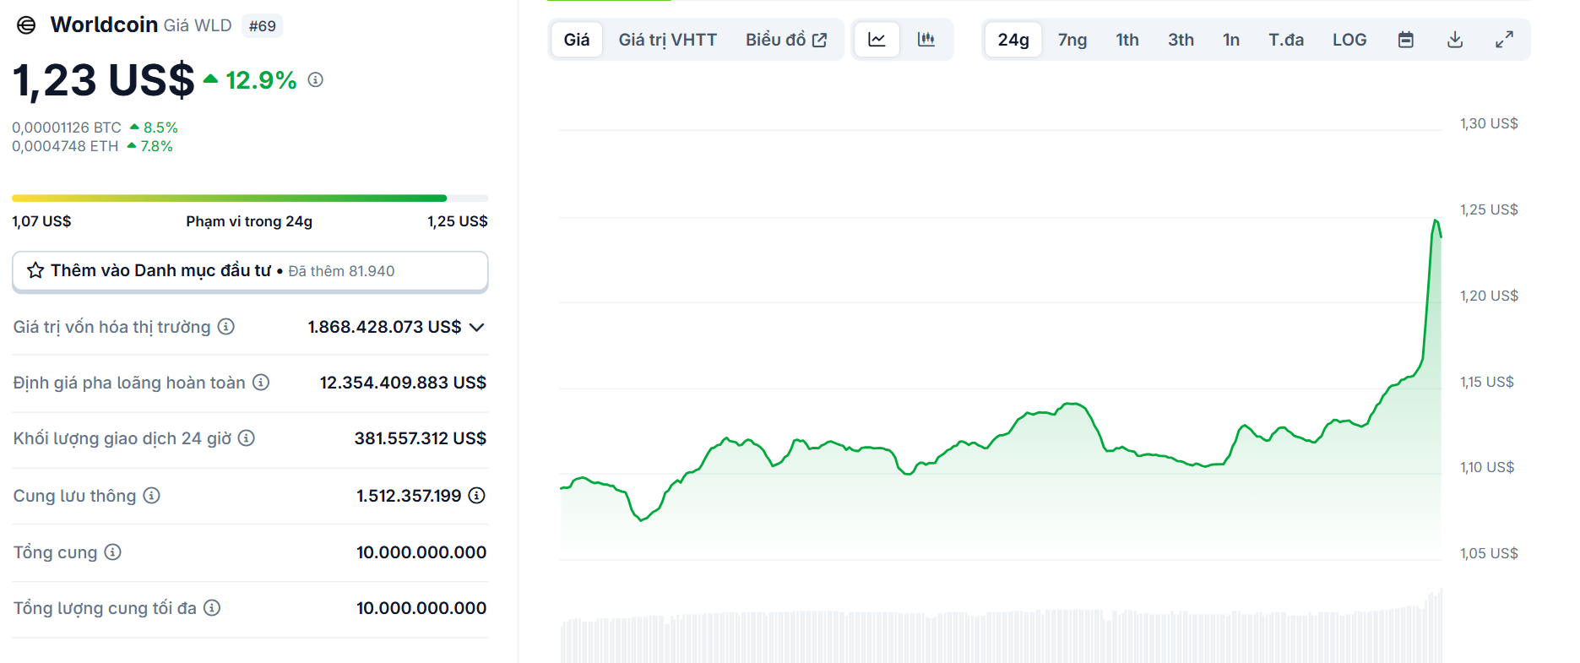Select the 1n time range
This screenshot has height=663, width=1580.
1231,40
